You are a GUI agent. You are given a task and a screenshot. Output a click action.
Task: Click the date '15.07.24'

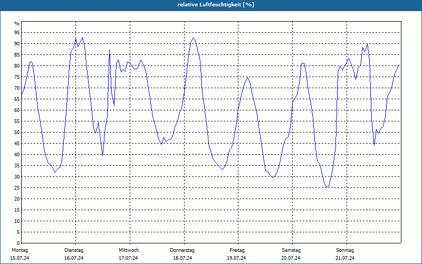(20, 258)
